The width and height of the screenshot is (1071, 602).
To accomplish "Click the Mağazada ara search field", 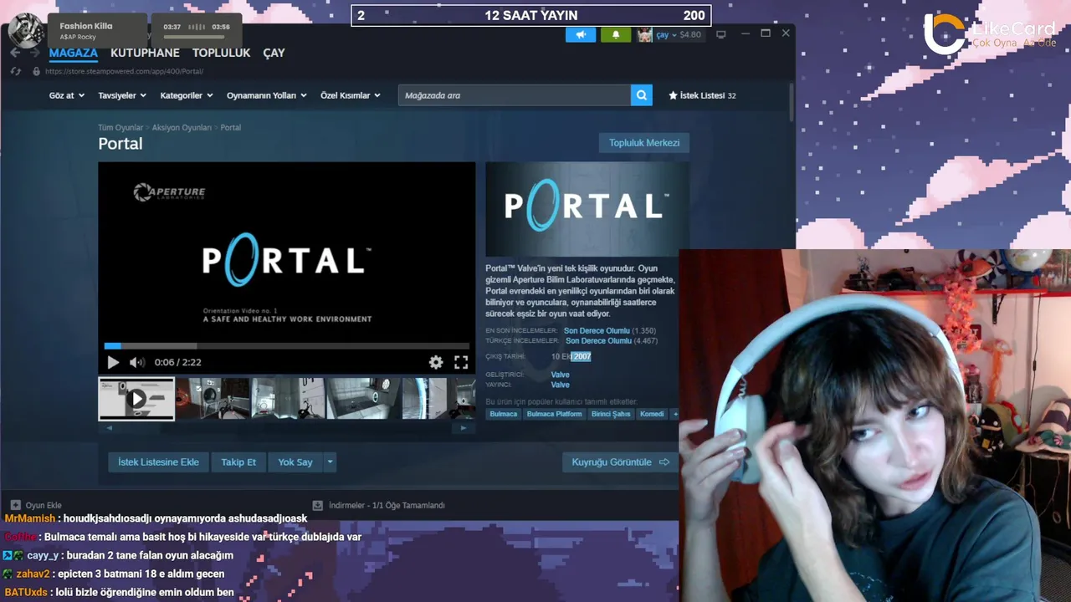I will click(x=515, y=95).
